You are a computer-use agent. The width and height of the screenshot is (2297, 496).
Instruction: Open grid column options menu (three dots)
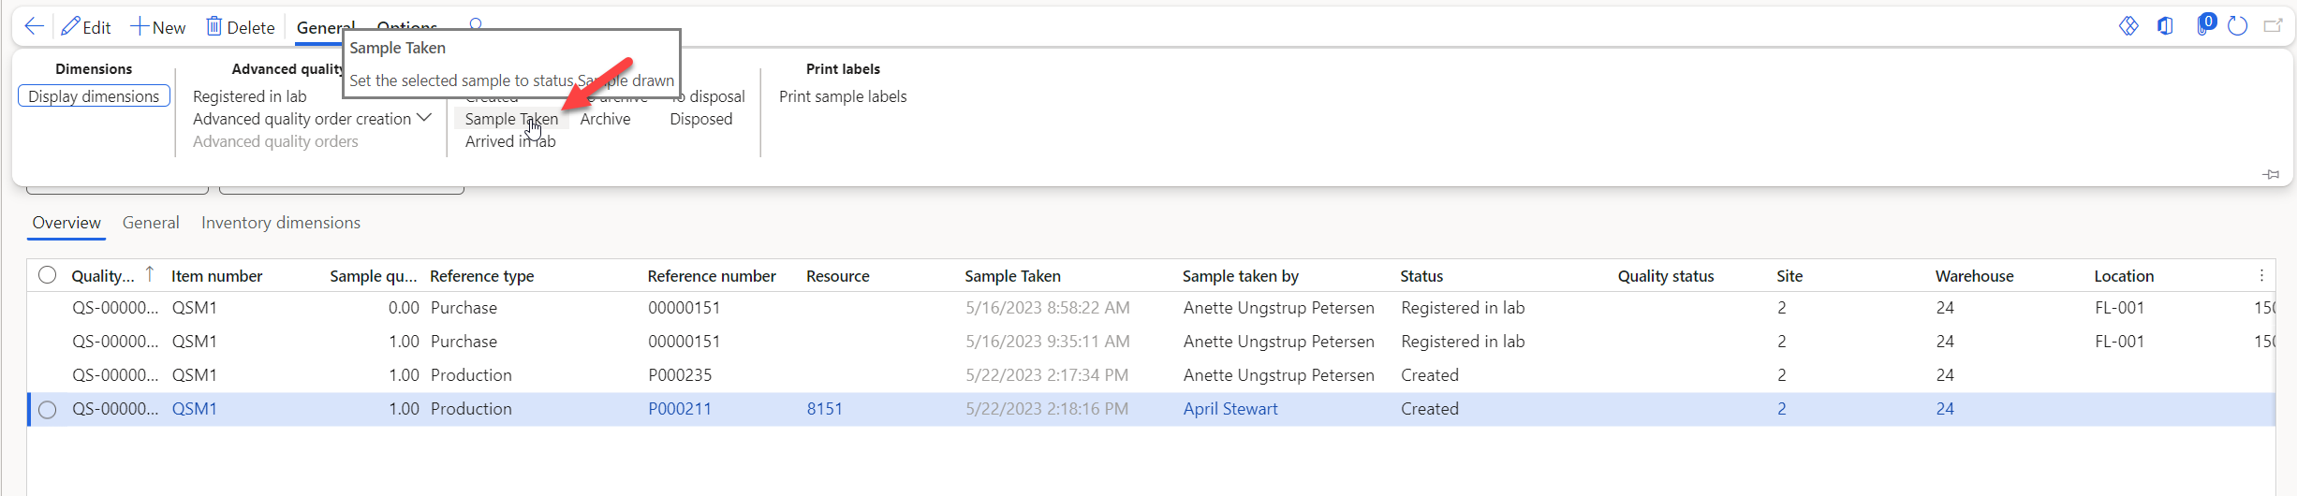[x=2261, y=275]
